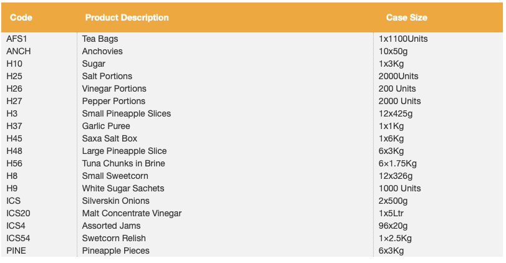This screenshot has width=506, height=263.
Task: Click the 96x20g case size value
Action: coord(393,226)
